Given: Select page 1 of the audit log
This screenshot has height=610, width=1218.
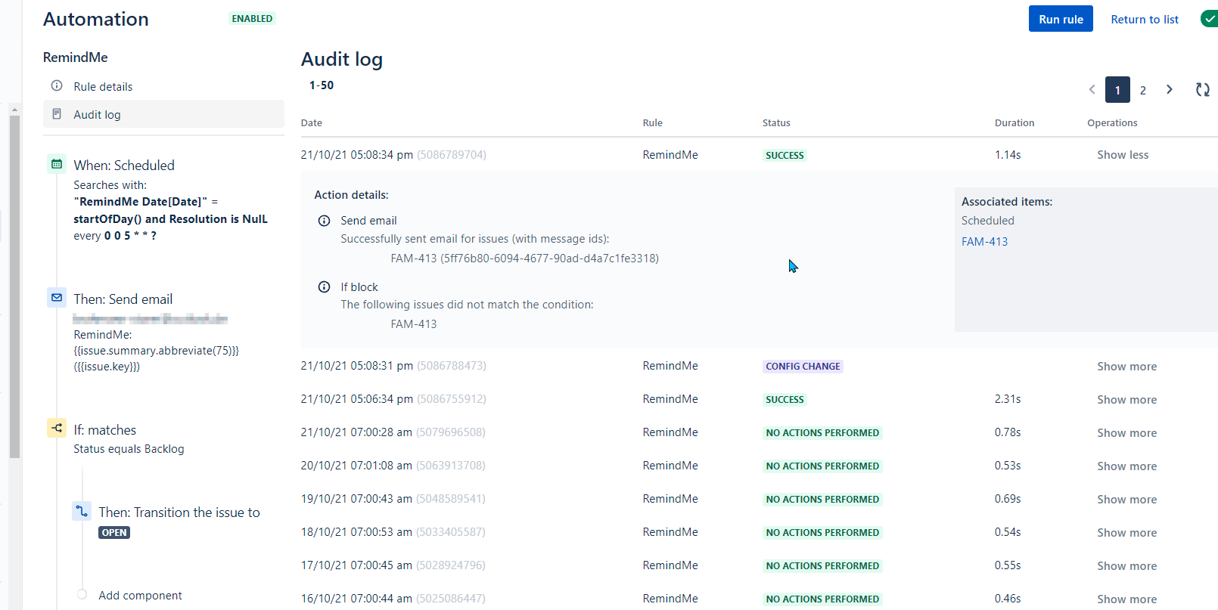Looking at the screenshot, I should (x=1117, y=90).
